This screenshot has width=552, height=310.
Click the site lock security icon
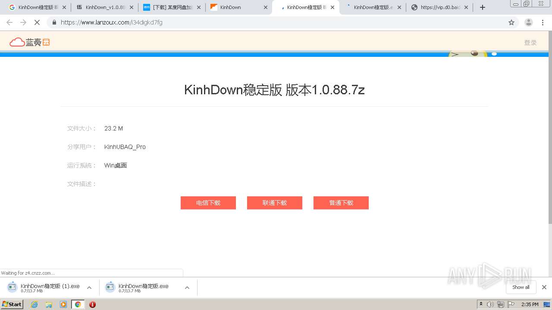(54, 22)
